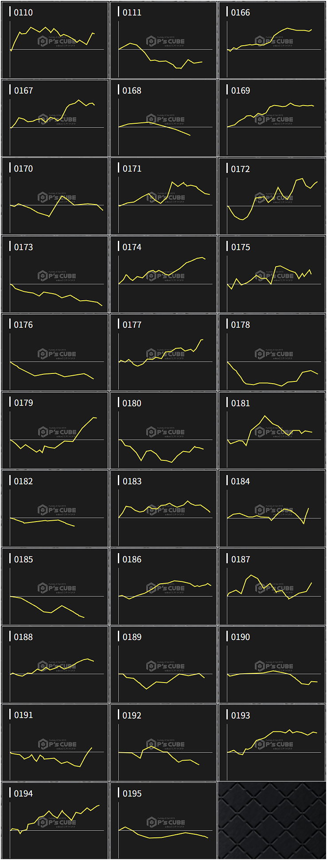This screenshot has width=327, height=860.
Task: View chart number 0186
Action: (163, 587)
